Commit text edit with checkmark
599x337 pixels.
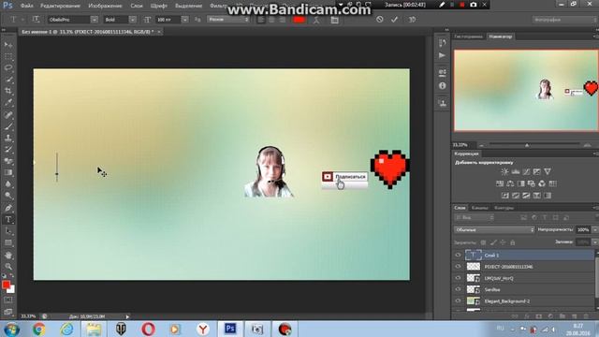pyautogui.click(x=394, y=19)
